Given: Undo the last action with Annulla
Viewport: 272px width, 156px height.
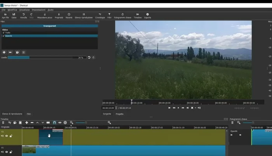Looking at the screenshot, I should tap(23, 16).
